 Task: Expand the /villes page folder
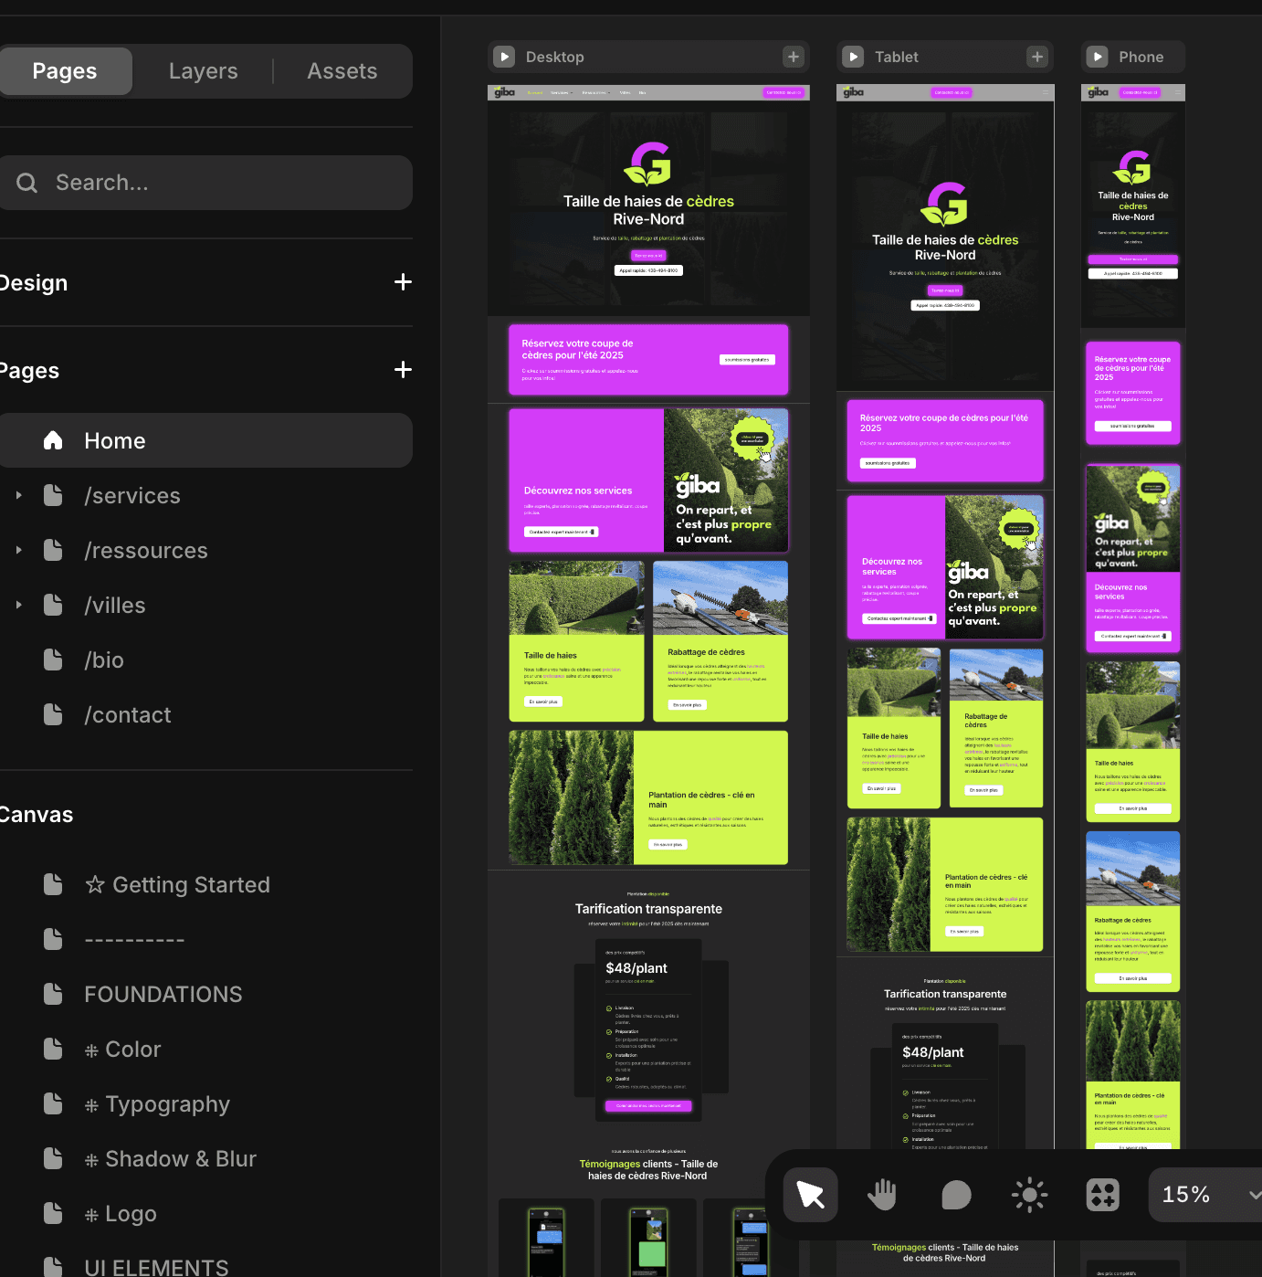(x=18, y=605)
